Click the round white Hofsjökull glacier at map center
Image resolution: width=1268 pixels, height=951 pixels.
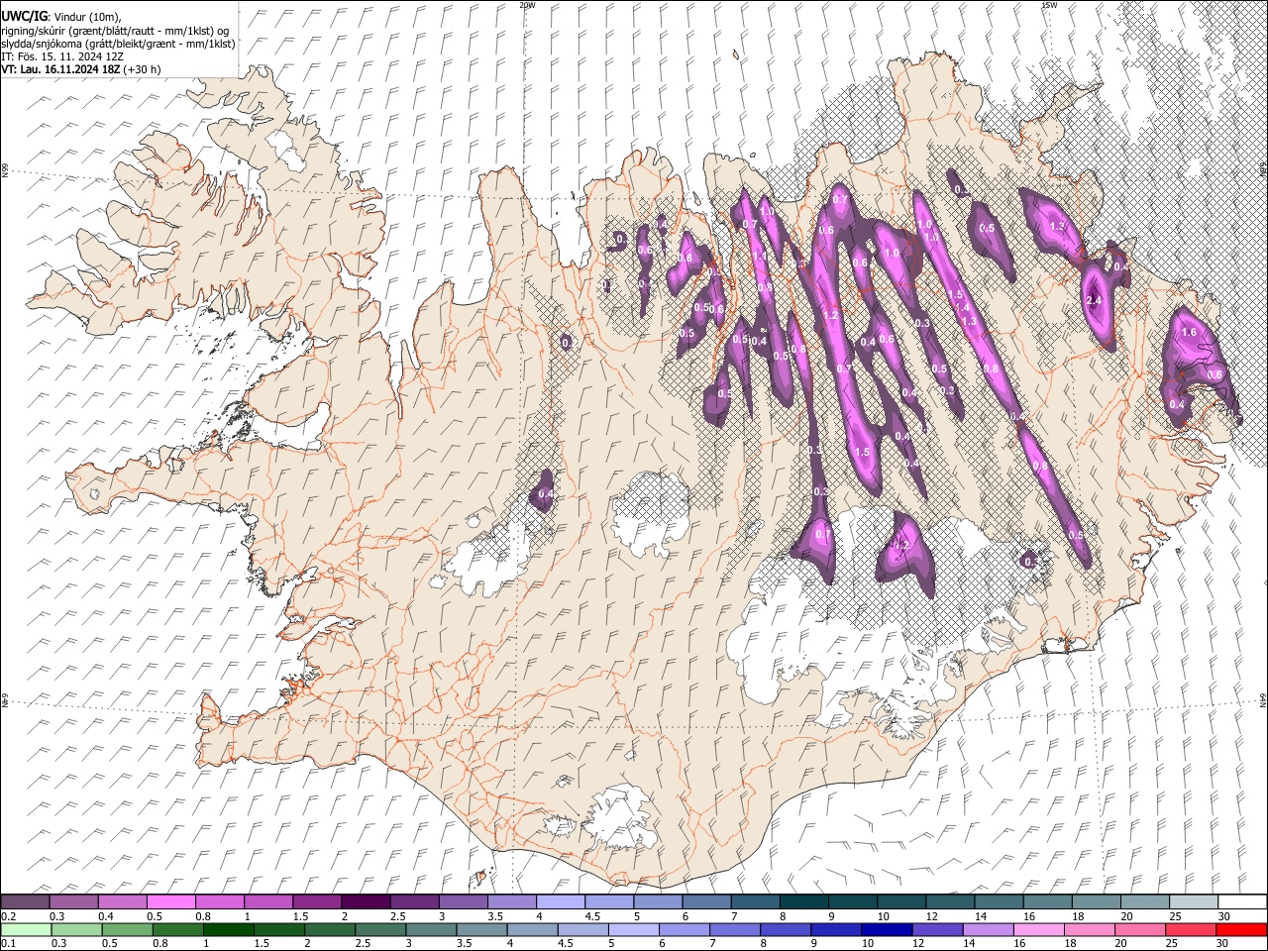tap(651, 513)
